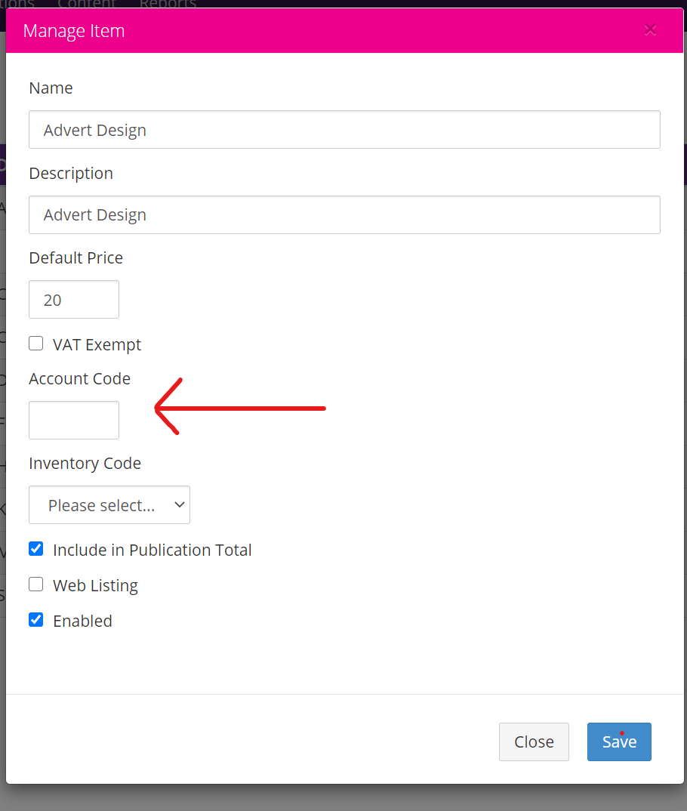Tick the VAT Exempt checkbox
The image size is (687, 811).
pos(36,344)
